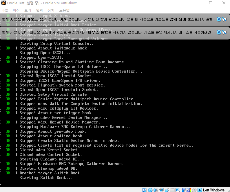
Task: Minimize the VirtualBox VM window
Action: [198, 3]
